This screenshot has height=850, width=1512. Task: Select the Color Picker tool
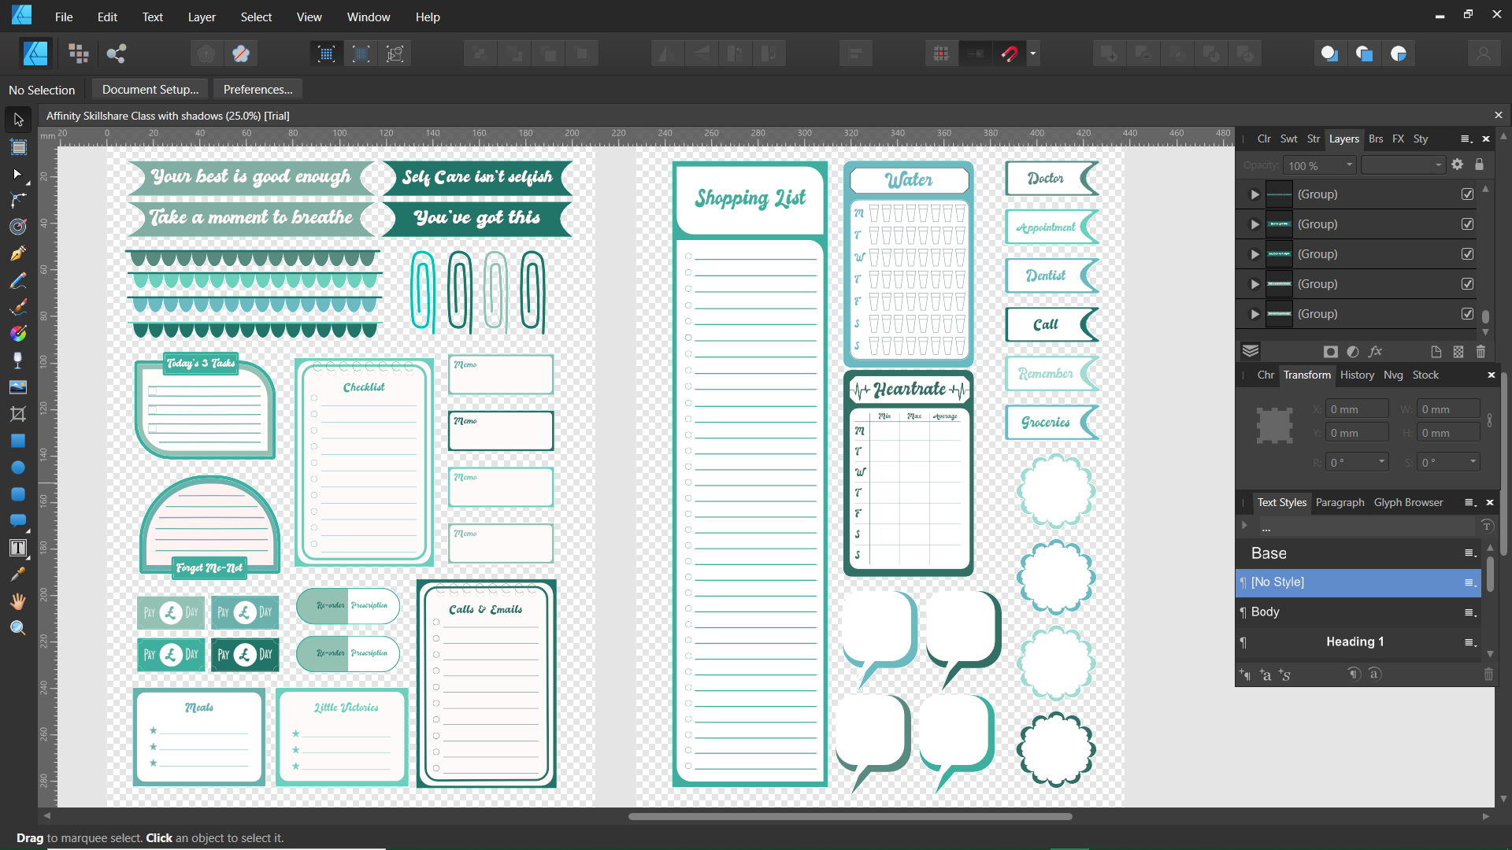pyautogui.click(x=18, y=575)
